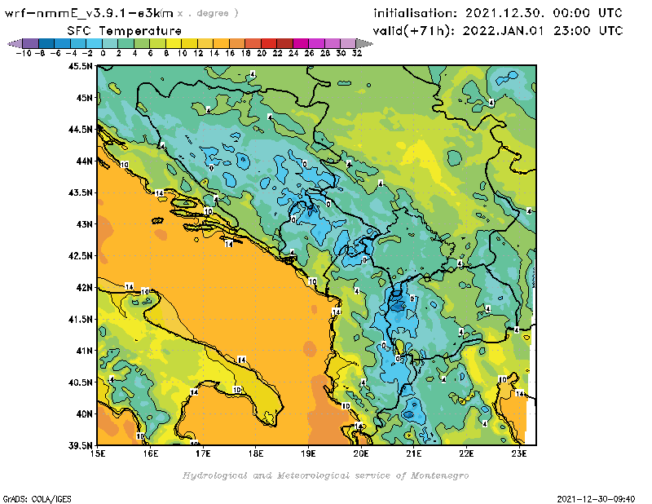Click the 'SFC Temperature' title

tap(125, 31)
